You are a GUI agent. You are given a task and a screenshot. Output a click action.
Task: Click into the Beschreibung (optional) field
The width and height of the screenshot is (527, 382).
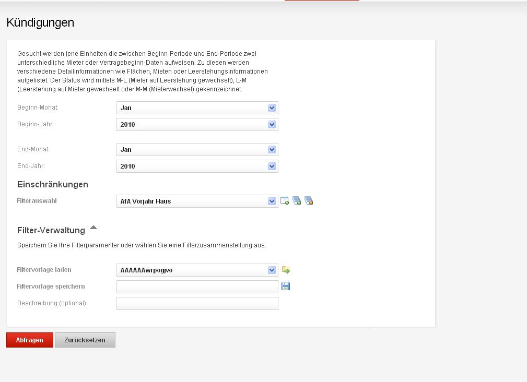point(197,303)
